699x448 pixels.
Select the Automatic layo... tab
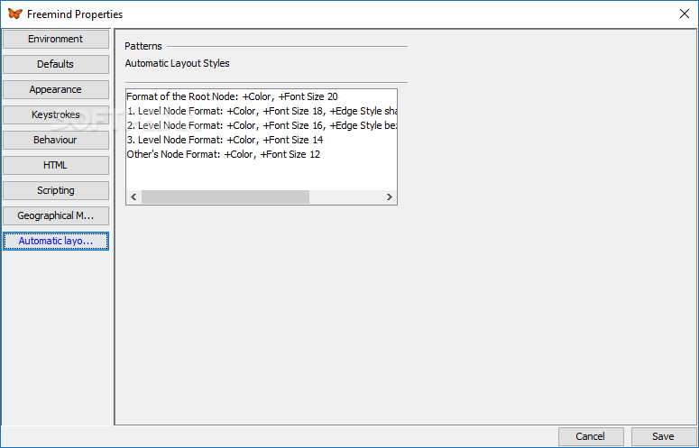[x=56, y=241]
